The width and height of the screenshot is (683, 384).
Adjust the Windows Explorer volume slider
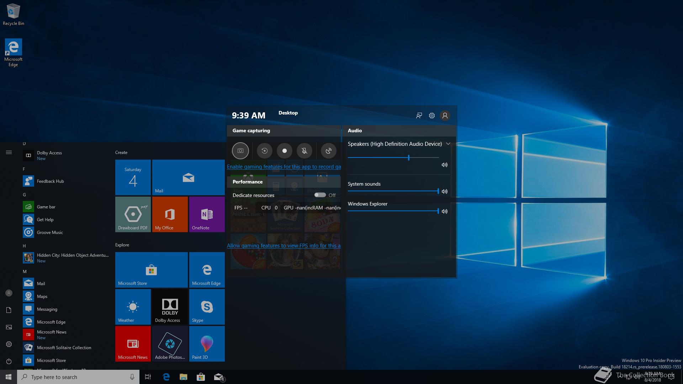pos(393,211)
